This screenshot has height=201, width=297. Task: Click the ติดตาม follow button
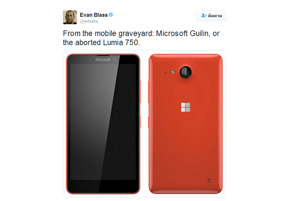211,16
